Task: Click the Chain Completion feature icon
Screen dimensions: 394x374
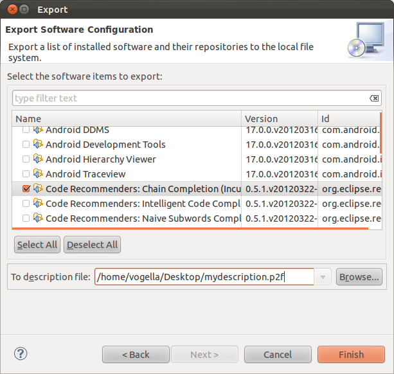Action: click(x=38, y=189)
